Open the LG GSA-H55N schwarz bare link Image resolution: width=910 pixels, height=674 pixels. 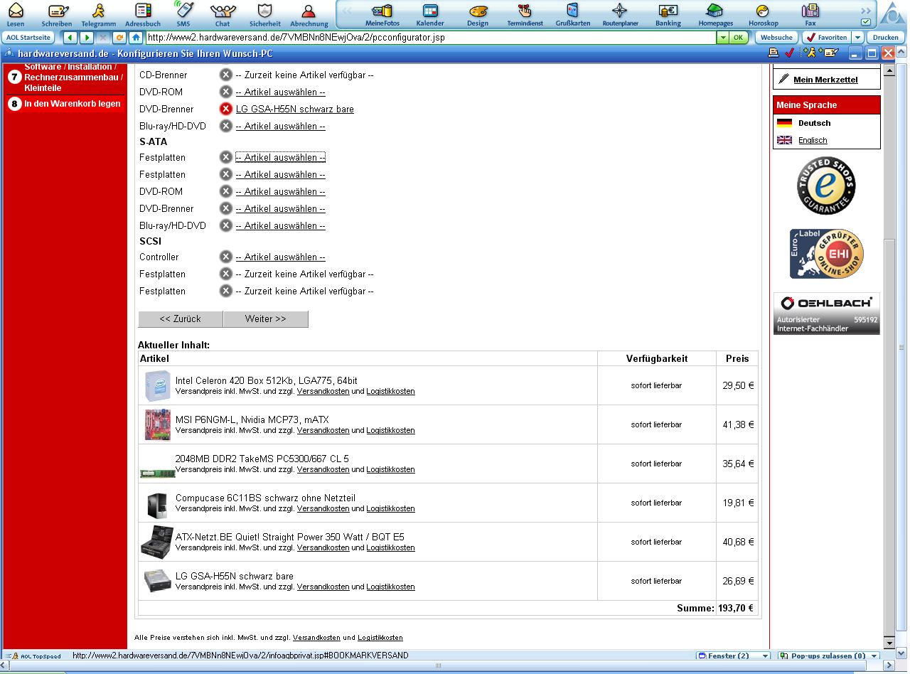click(295, 109)
